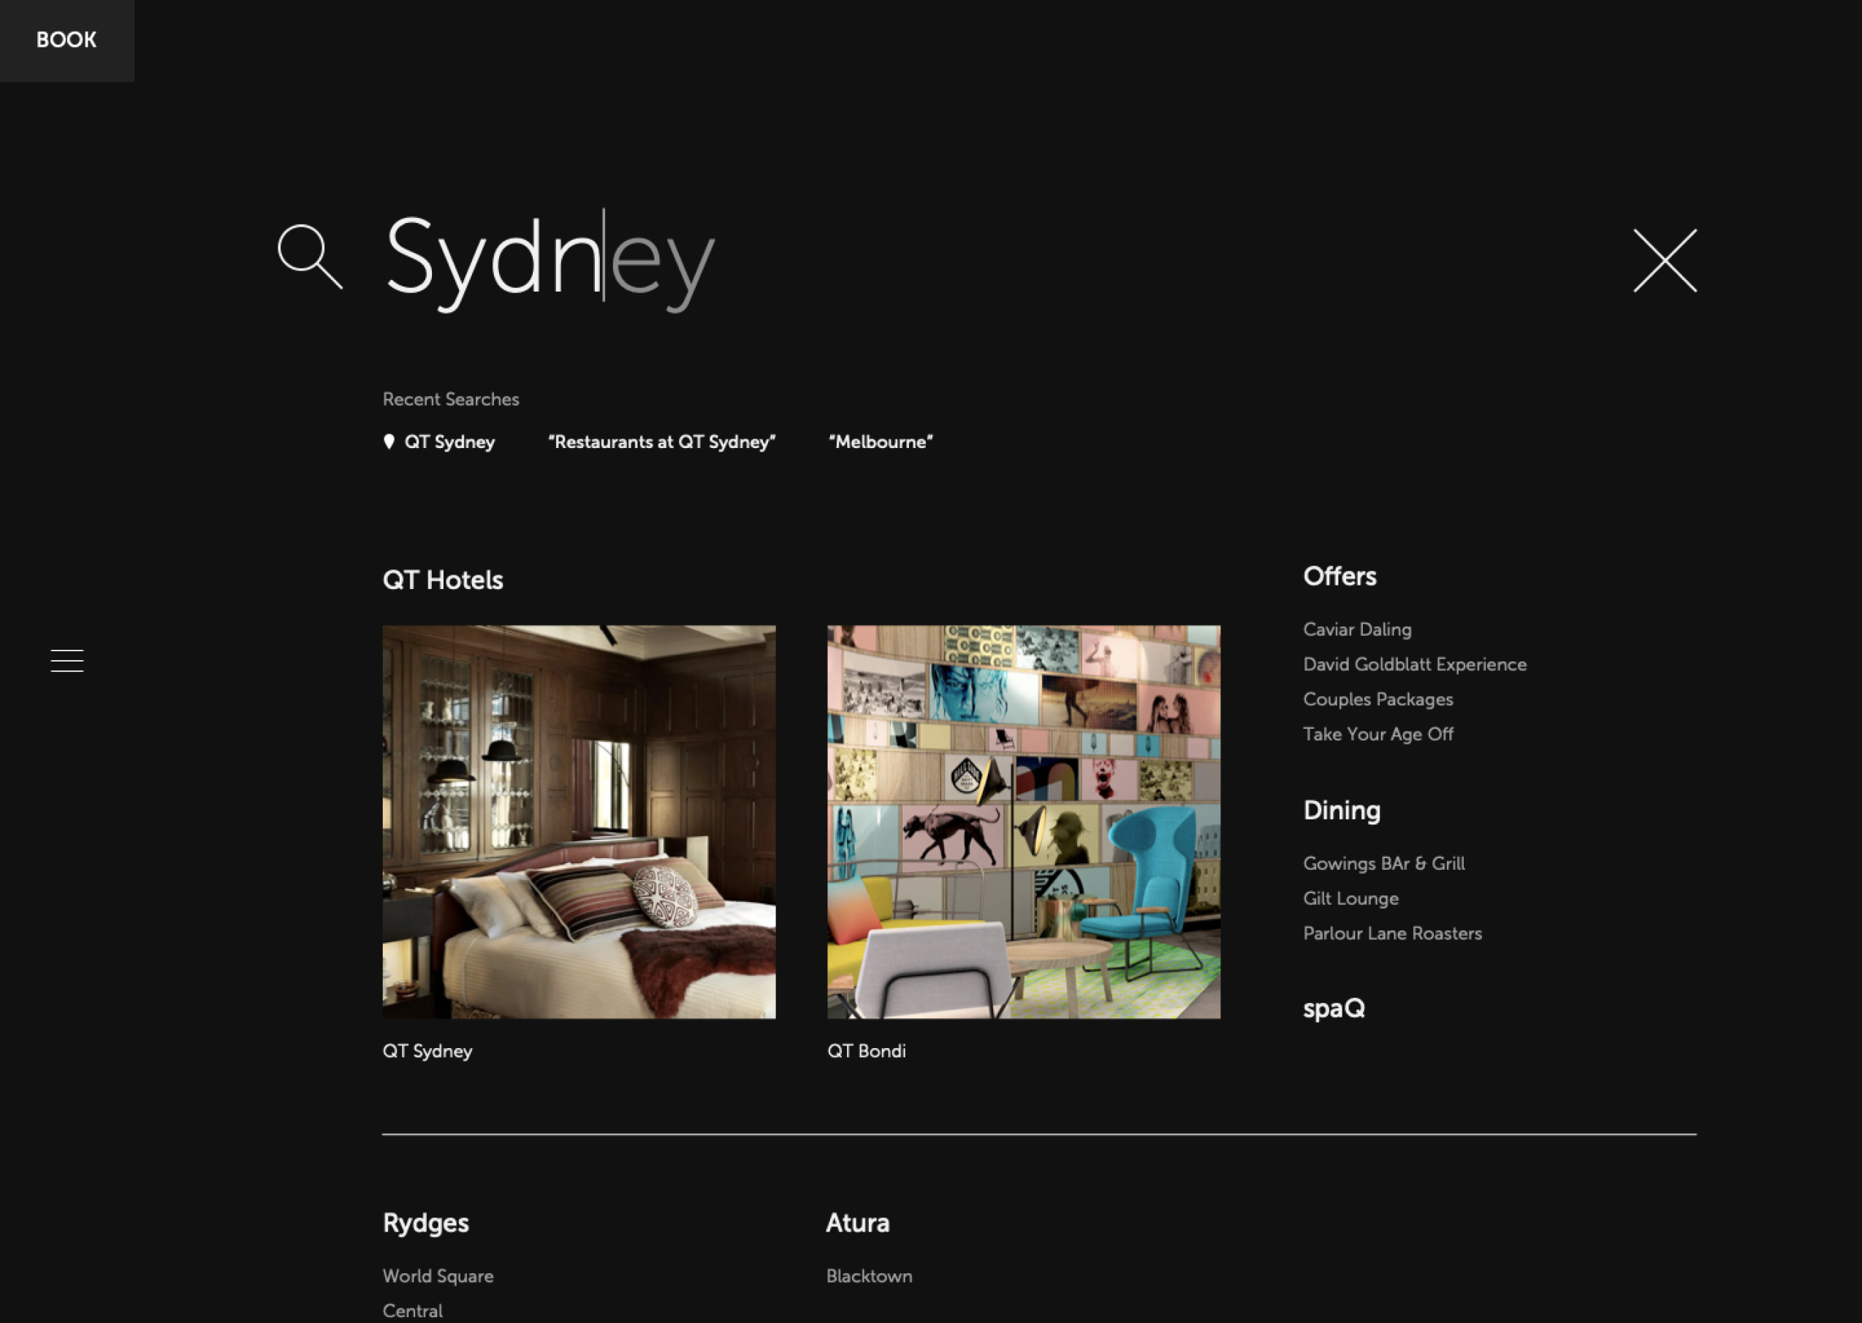View Couples Packages offer
Viewport: 1862px width, 1323px height.
[1377, 699]
